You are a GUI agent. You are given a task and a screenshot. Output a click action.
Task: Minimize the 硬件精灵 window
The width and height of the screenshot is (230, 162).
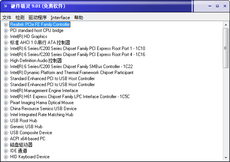pos(210,6)
